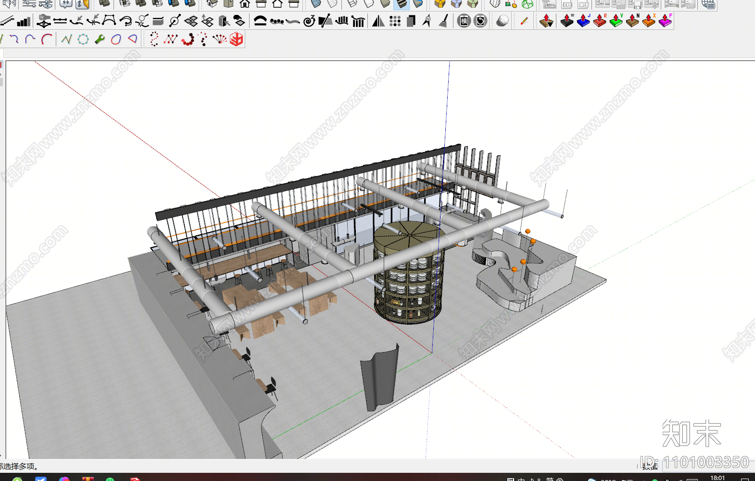Select the arch shape tool
This screenshot has width=755, height=481.
[x=260, y=21]
